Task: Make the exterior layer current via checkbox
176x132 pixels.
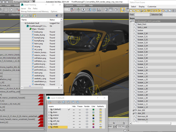Action: [69, 115]
